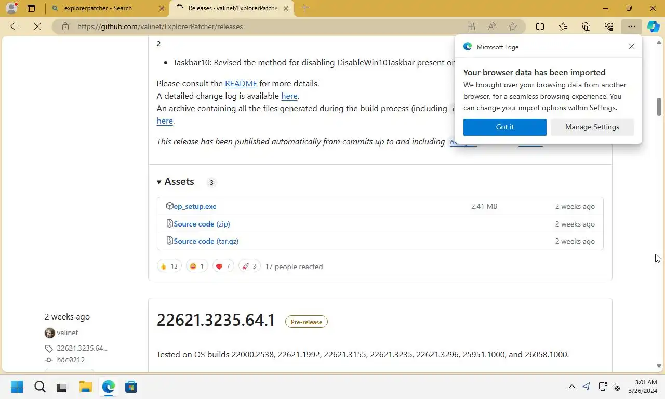665x399 pixels.
Task: Open the network tray icon
Action: [603, 387]
